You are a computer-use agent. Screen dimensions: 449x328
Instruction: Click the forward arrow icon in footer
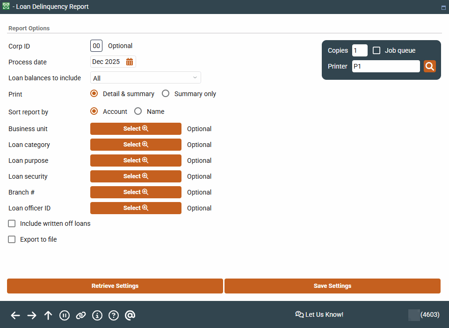tap(32, 315)
